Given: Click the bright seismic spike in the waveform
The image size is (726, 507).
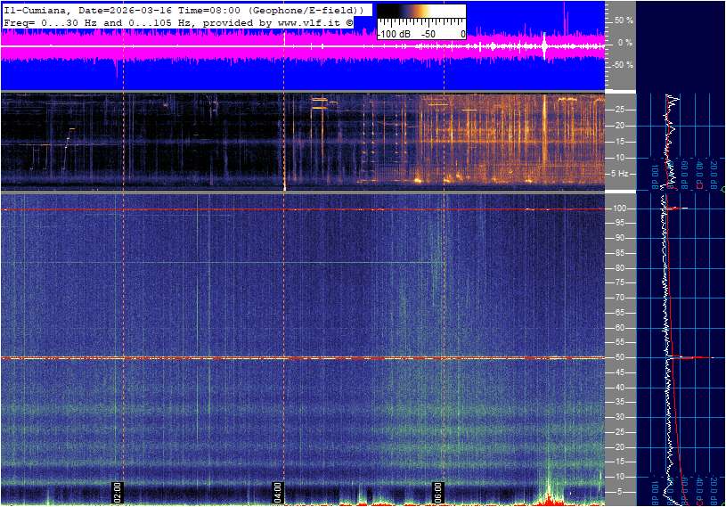Looking at the screenshot, I should pos(544,46).
